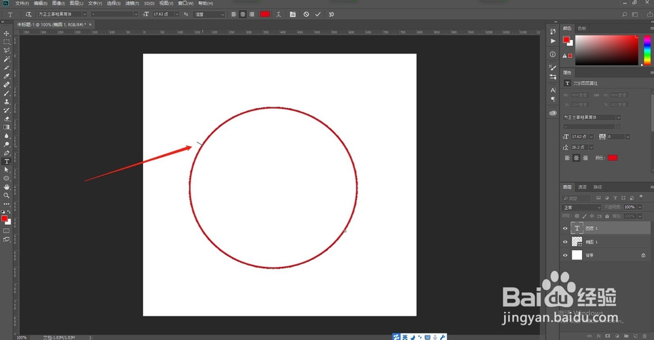The height and width of the screenshot is (340, 654).
Task: Select the Pen tool
Action: point(7,153)
